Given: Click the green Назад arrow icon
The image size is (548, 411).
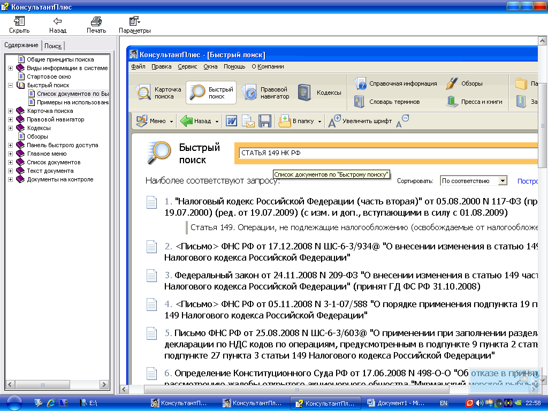Looking at the screenshot, I should (x=186, y=121).
